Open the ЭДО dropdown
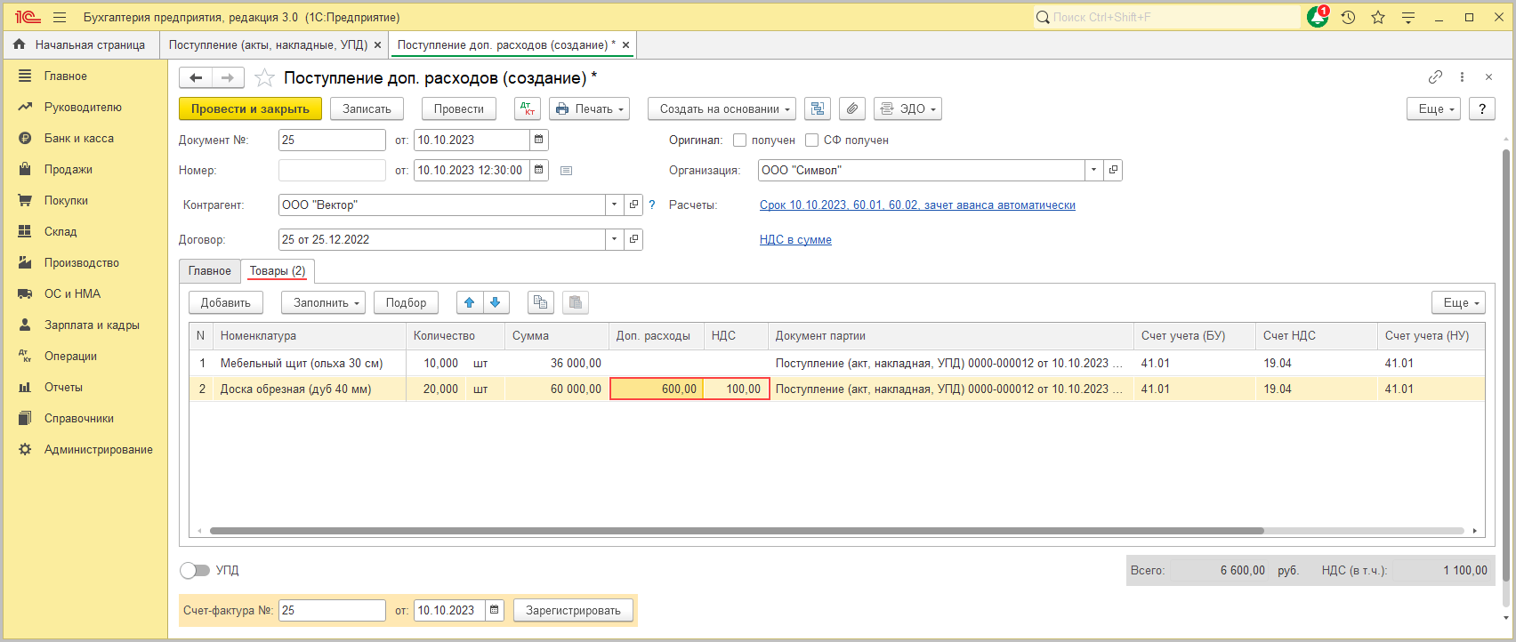The image size is (1516, 642). tap(907, 108)
